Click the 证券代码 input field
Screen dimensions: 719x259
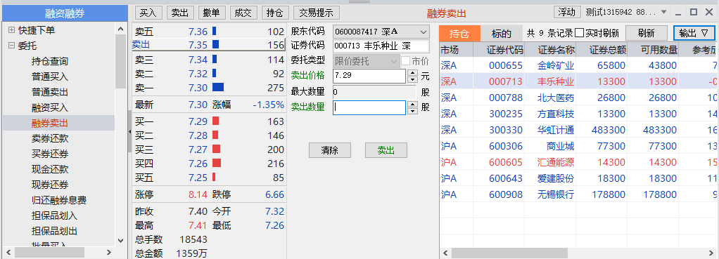coord(381,46)
